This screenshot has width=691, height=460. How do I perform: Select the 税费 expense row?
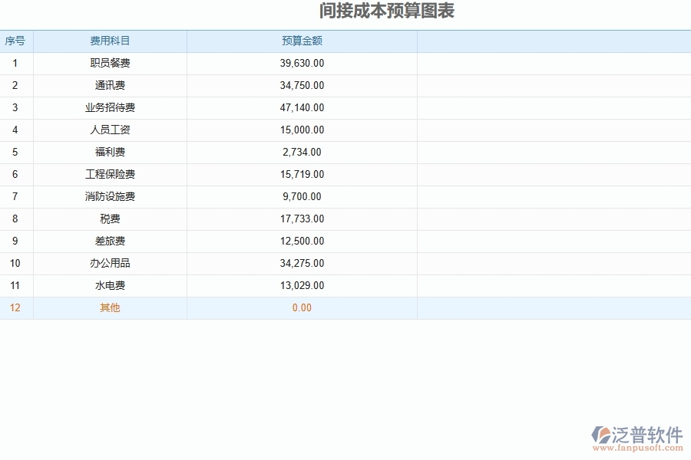(x=108, y=219)
